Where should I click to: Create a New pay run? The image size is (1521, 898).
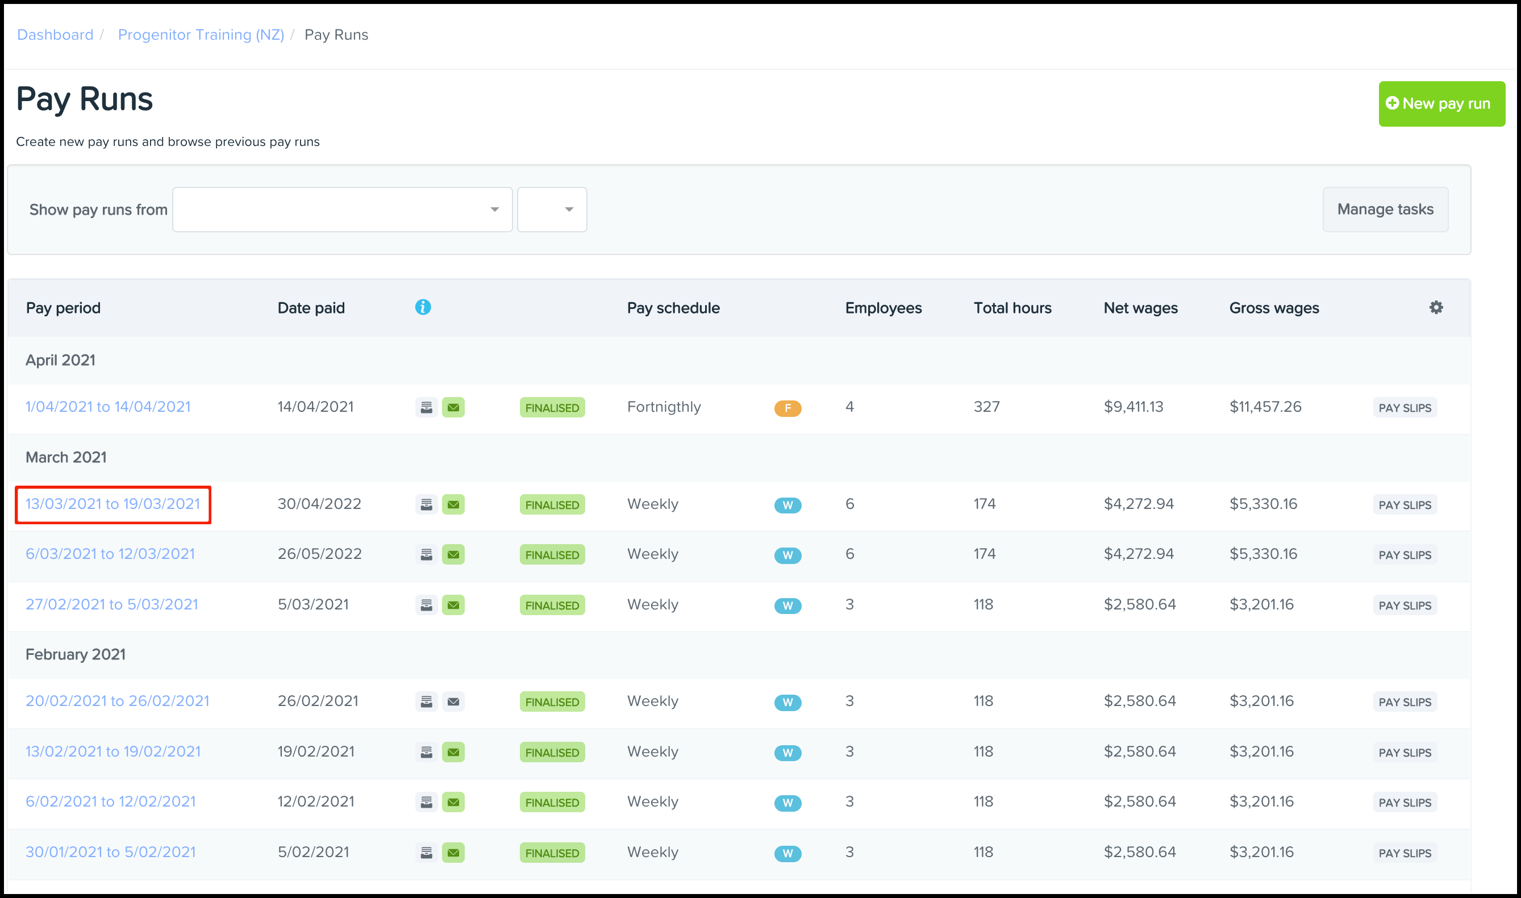tap(1441, 104)
